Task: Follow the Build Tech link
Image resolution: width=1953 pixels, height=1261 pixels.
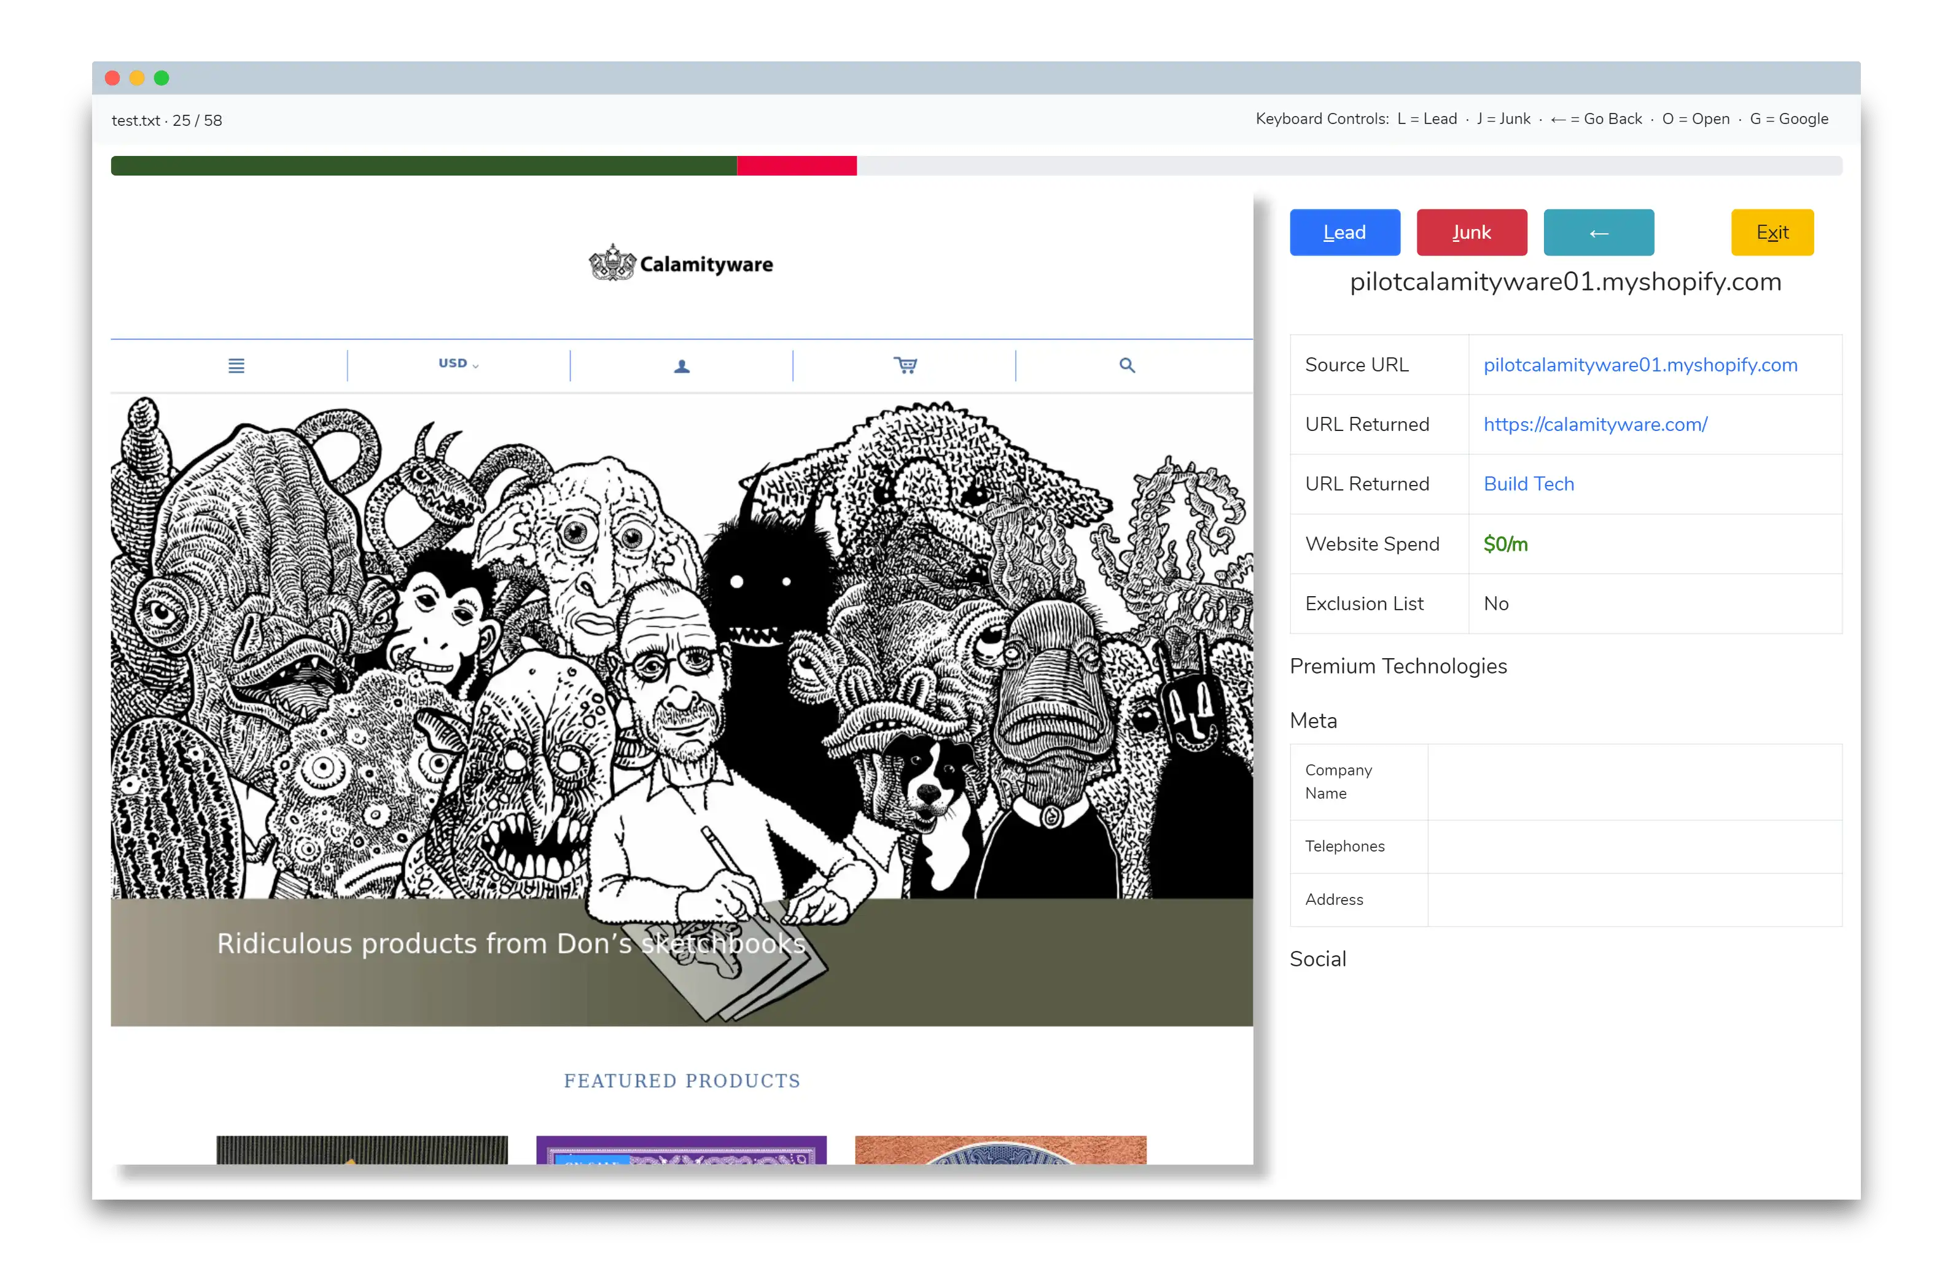Action: coord(1528,484)
